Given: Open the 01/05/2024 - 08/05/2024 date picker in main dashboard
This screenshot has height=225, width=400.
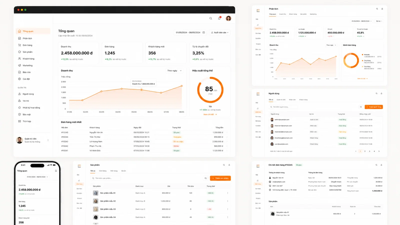Looking at the screenshot, I should tap(190, 33).
